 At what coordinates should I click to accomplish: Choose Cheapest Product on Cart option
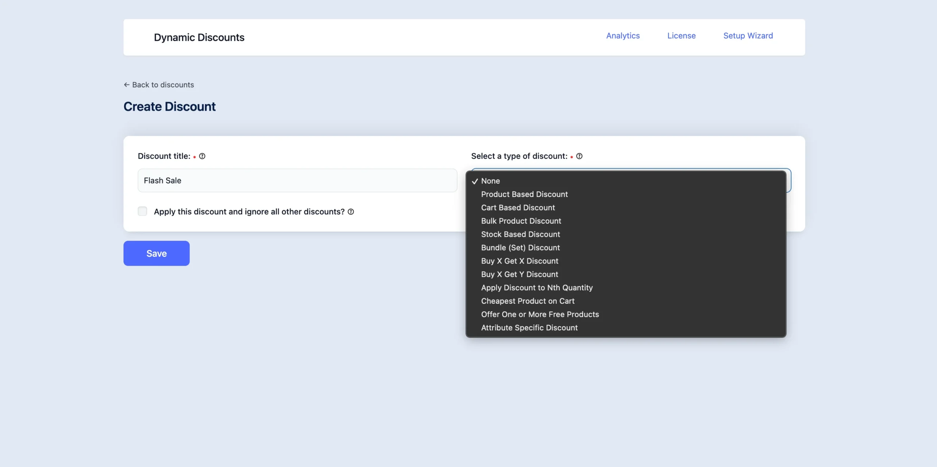527,301
